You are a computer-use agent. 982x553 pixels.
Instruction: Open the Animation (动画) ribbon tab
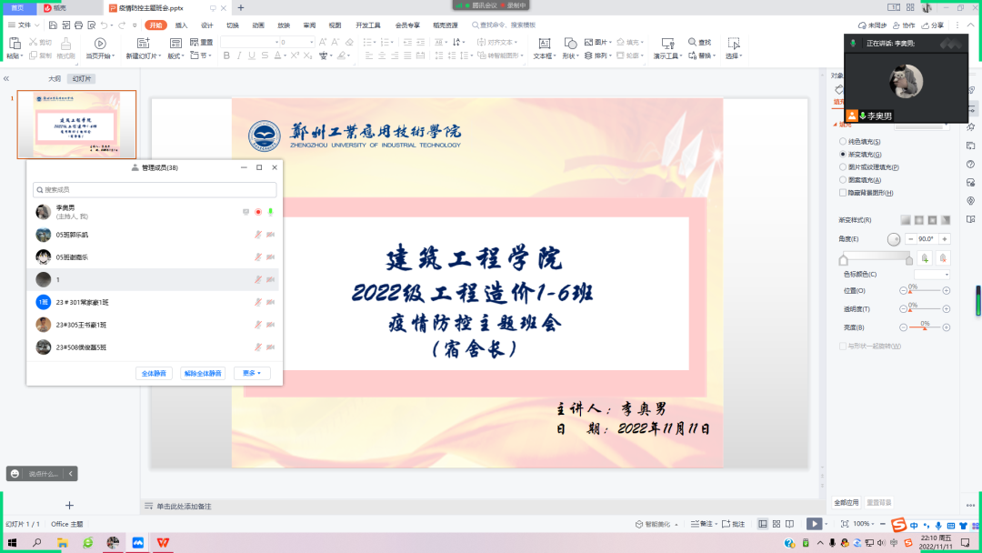point(258,25)
